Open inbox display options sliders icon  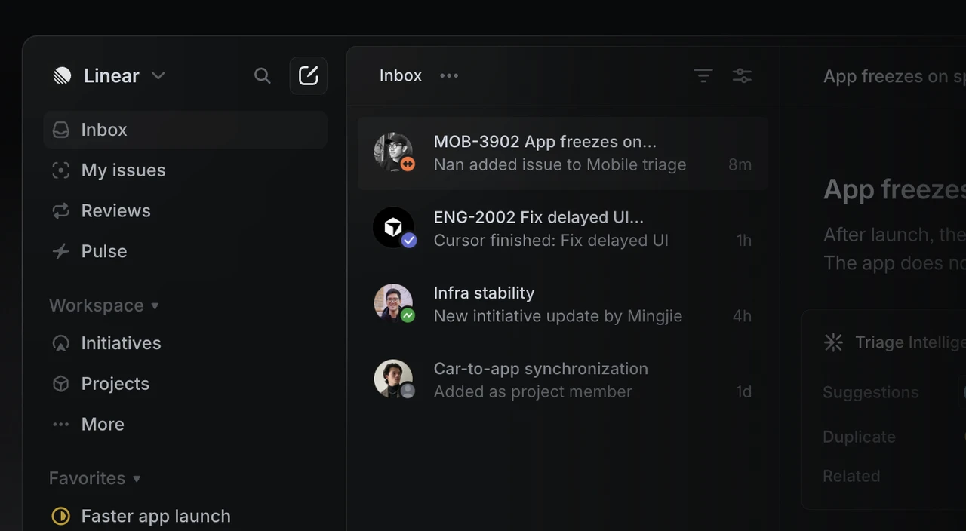(x=742, y=75)
